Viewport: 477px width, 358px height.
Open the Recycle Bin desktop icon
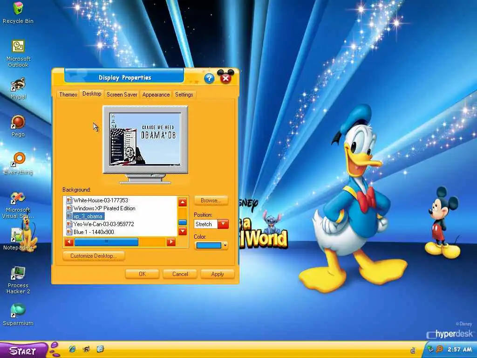pos(18,13)
